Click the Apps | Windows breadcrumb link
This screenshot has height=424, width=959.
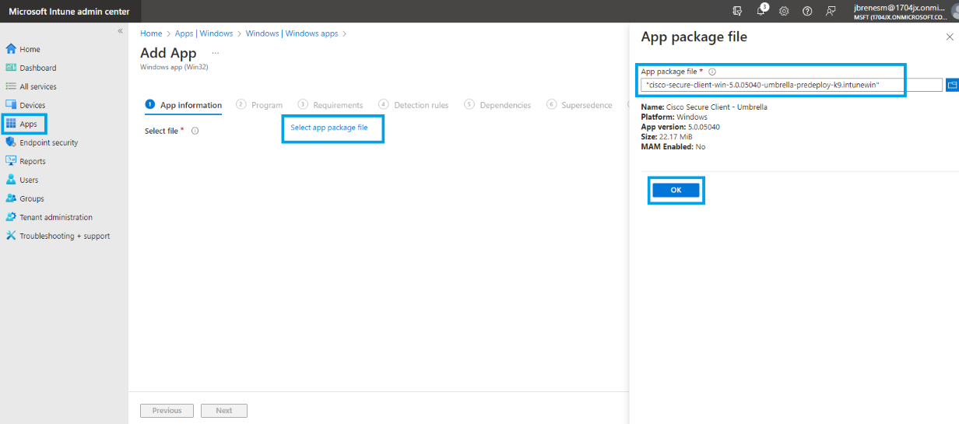click(x=204, y=33)
